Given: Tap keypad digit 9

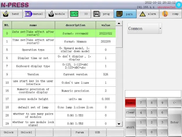Looking at the screenshot, I should [162, 103].
